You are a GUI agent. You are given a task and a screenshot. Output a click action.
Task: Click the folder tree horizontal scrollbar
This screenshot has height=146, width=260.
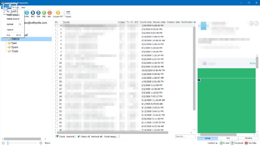[x=22, y=139]
